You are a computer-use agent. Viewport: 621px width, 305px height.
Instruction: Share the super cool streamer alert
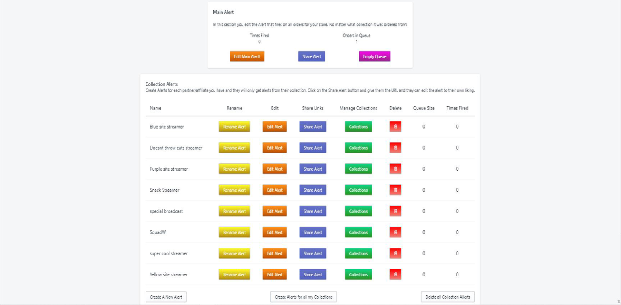tap(313, 253)
